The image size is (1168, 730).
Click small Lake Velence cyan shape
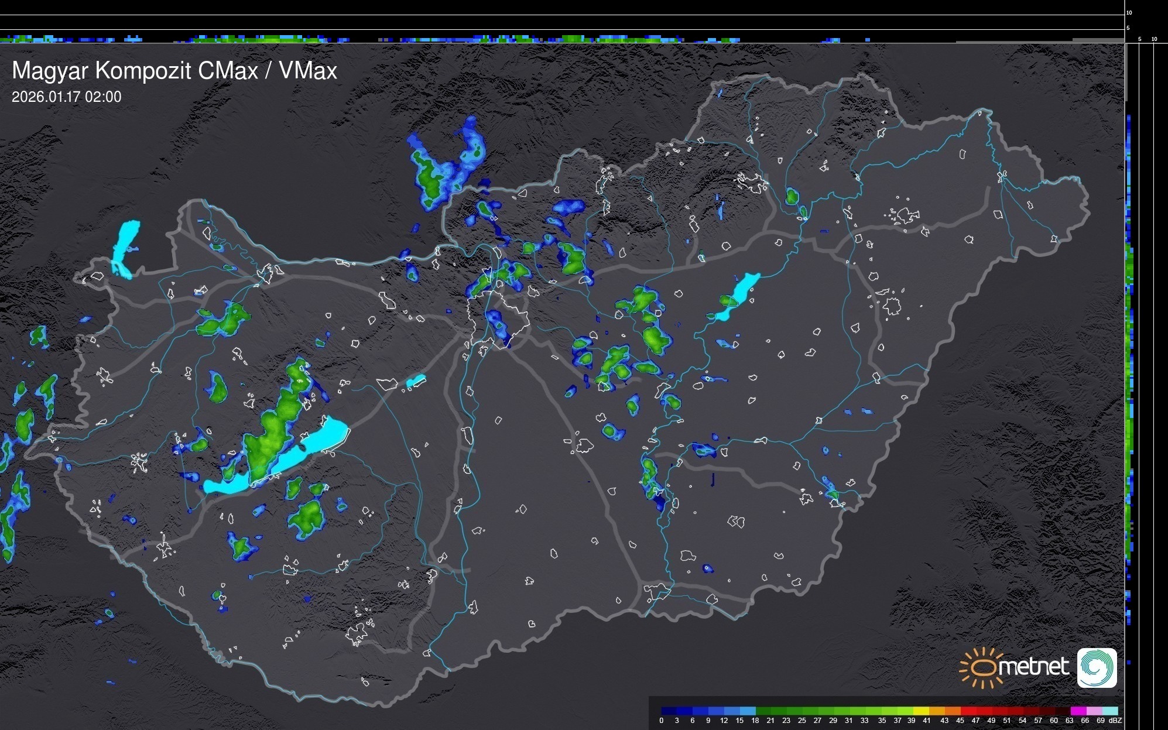pos(415,381)
